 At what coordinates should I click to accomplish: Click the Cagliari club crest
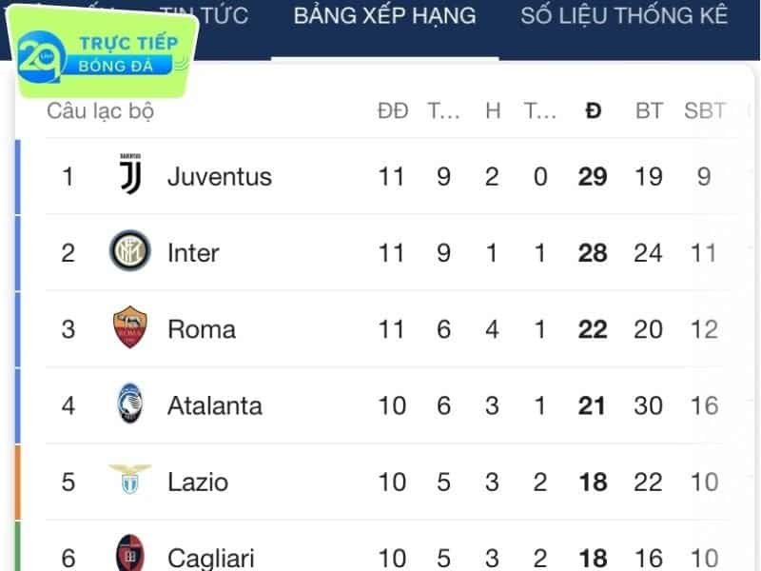129,554
